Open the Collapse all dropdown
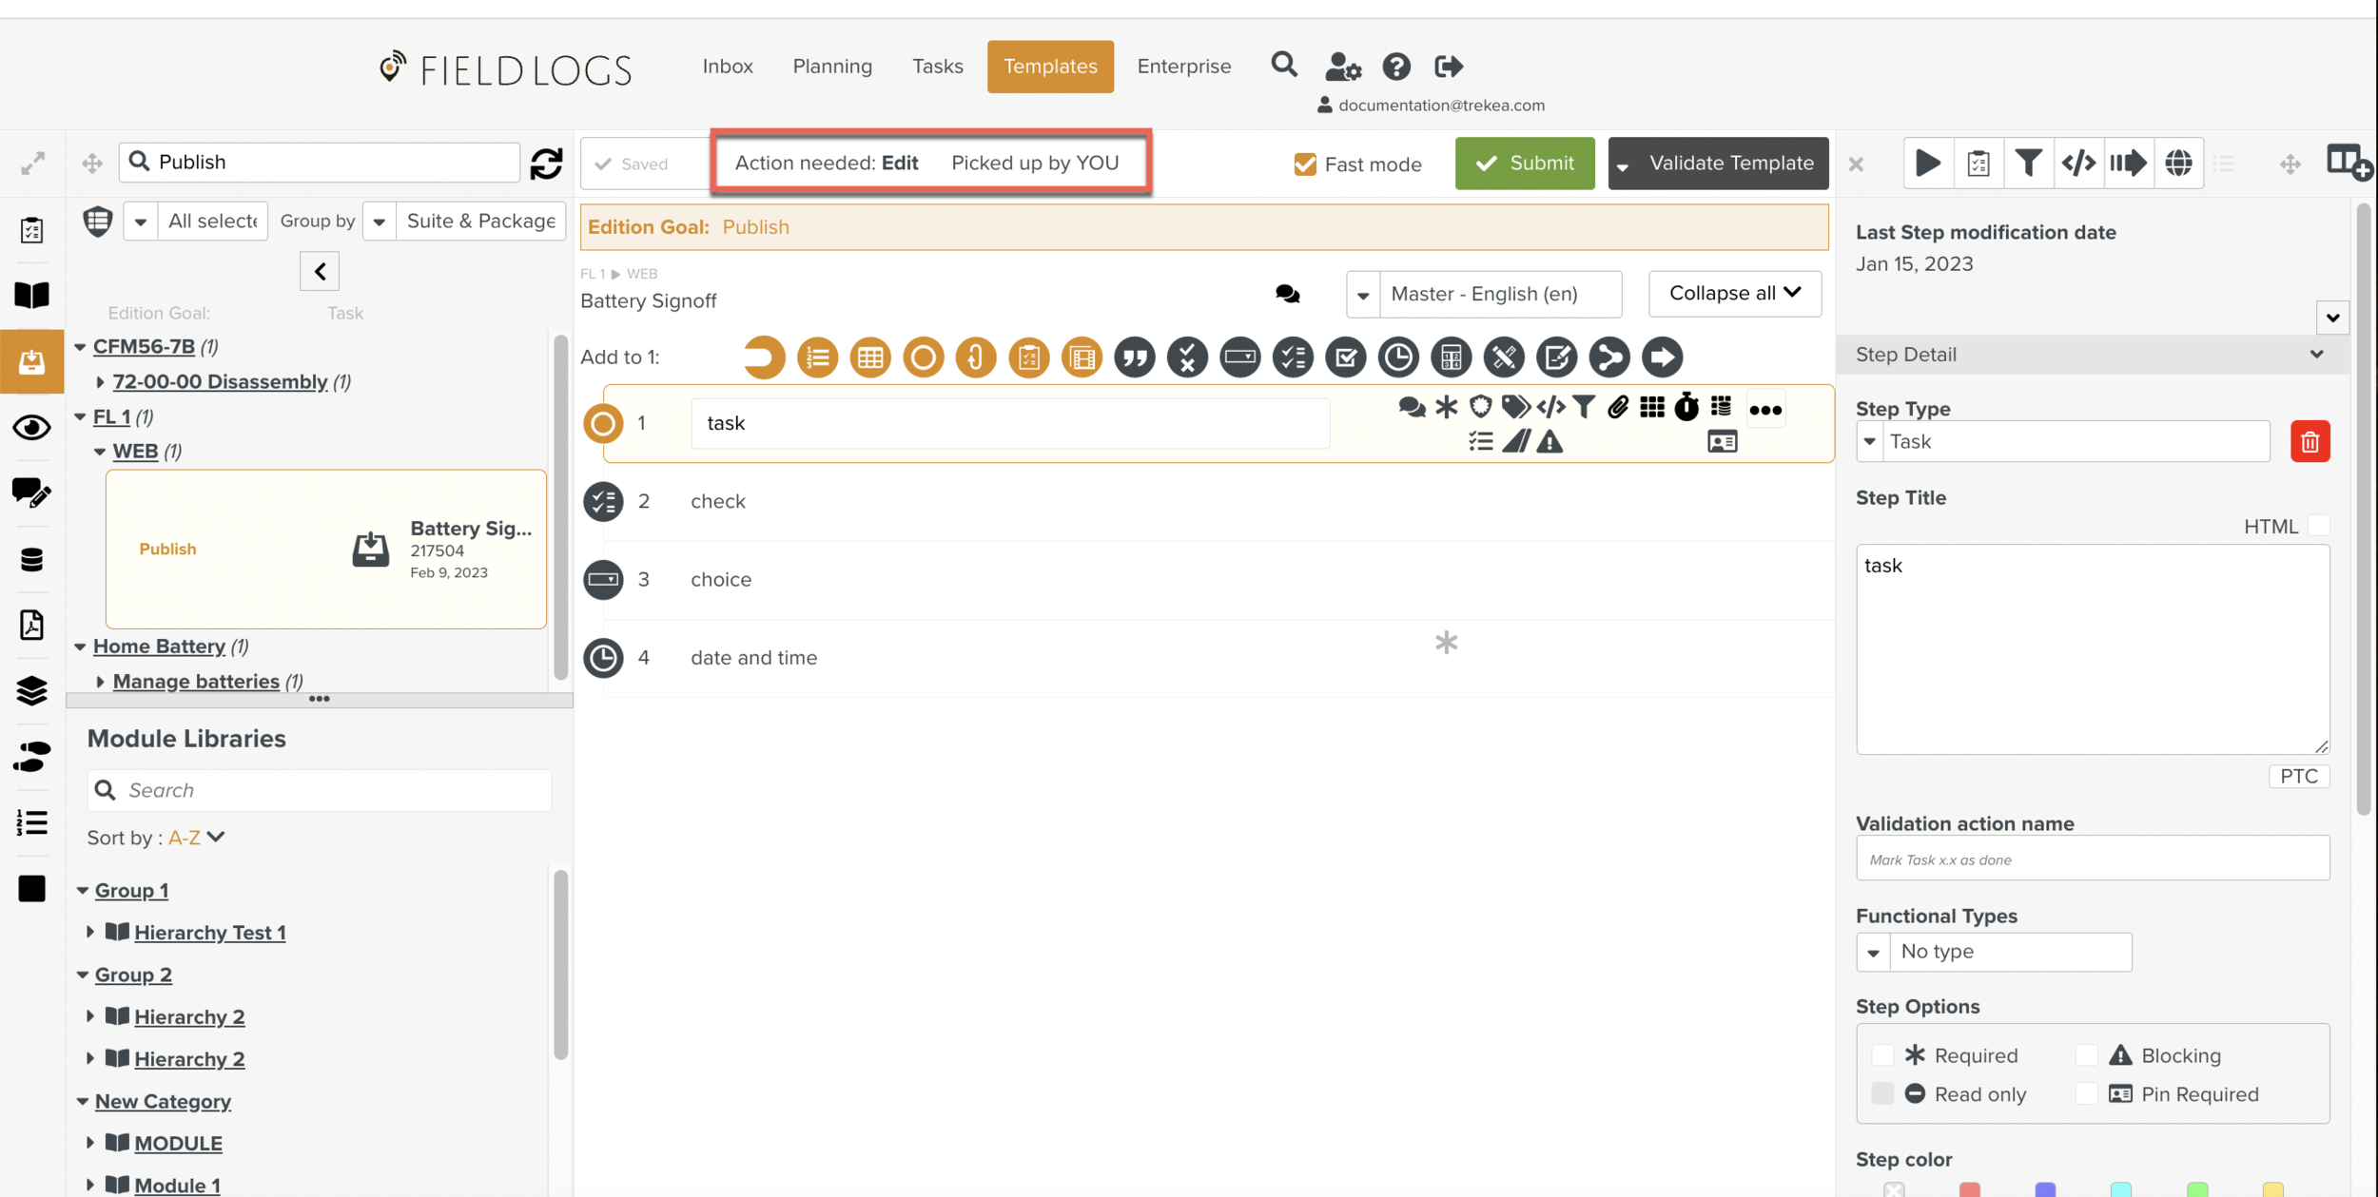Image resolution: width=2378 pixels, height=1197 pixels. 1734,293
